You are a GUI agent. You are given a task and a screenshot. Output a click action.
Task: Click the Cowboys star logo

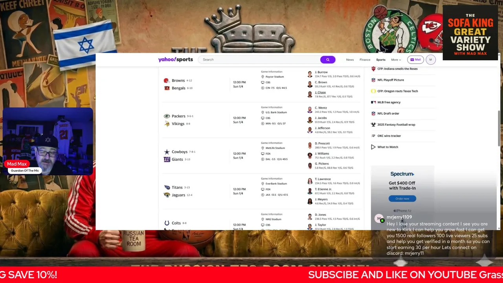167,152
